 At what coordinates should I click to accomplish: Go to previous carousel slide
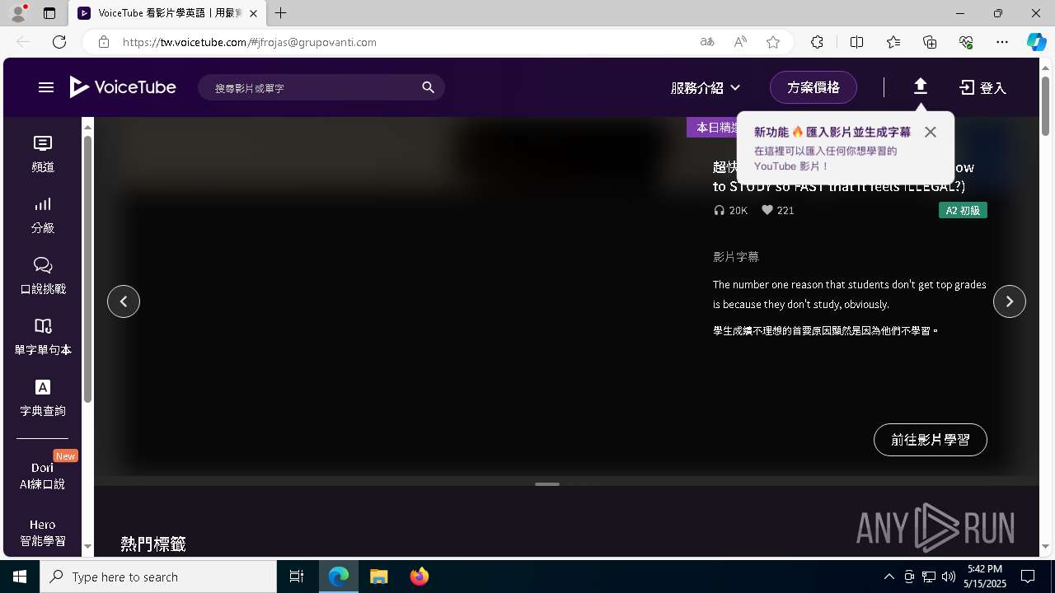click(x=124, y=301)
